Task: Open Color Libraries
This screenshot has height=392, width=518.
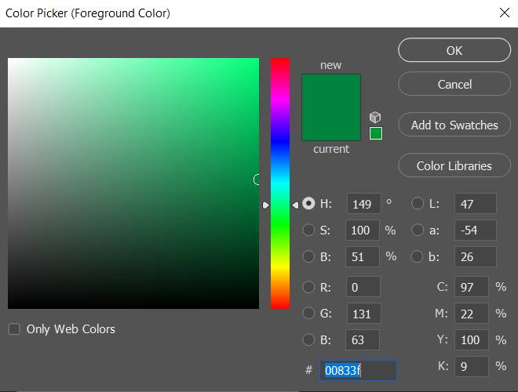Action: [x=454, y=165]
